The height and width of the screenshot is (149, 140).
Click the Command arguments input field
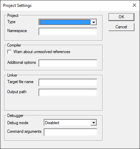coord(70,132)
